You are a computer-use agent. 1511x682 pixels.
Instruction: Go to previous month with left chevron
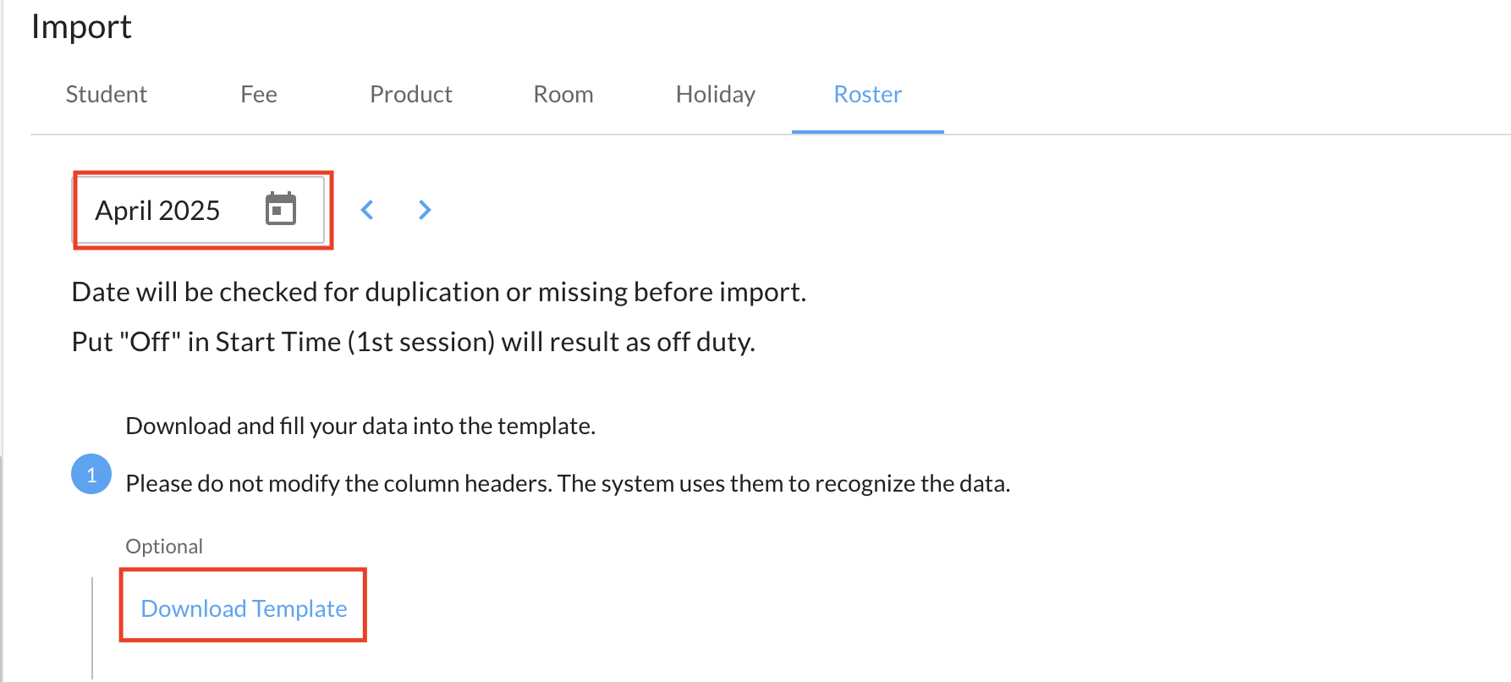pos(367,210)
